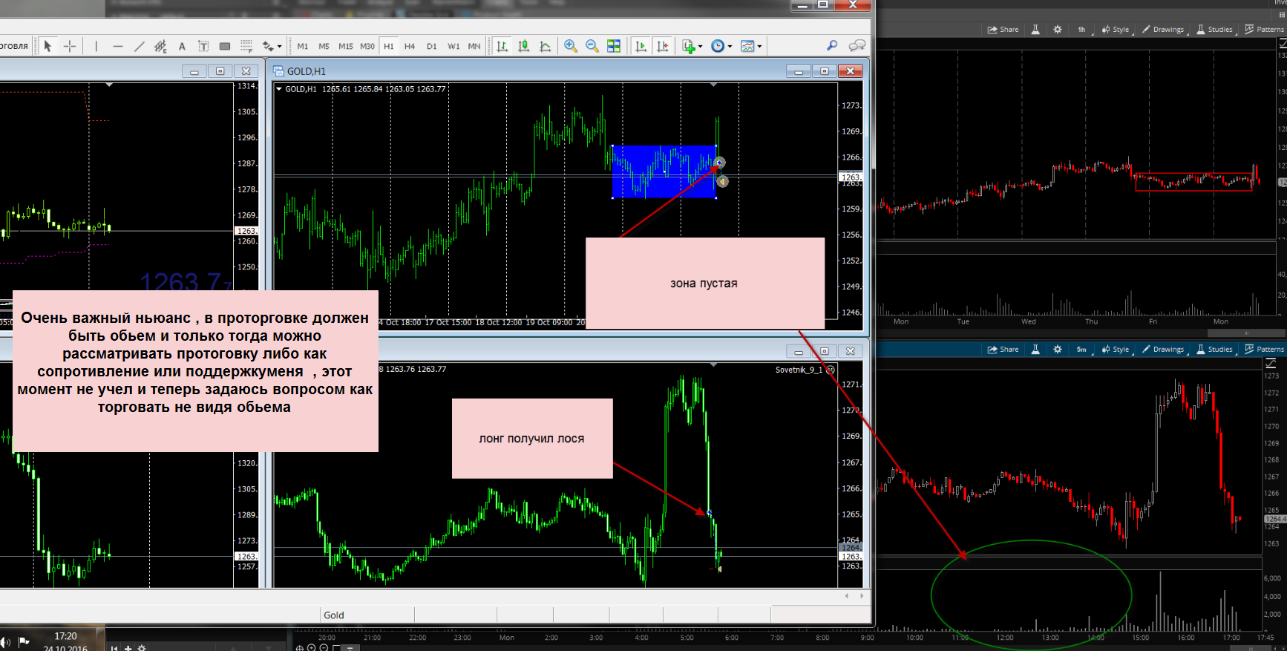Toggle chart auto scroll
1287x651 pixels.
tap(641, 46)
